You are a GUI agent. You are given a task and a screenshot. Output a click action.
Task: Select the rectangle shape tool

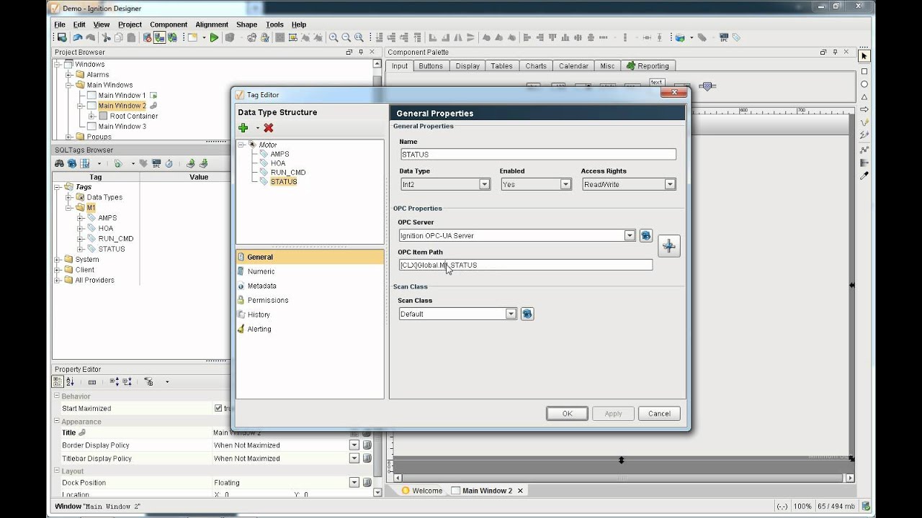click(864, 71)
